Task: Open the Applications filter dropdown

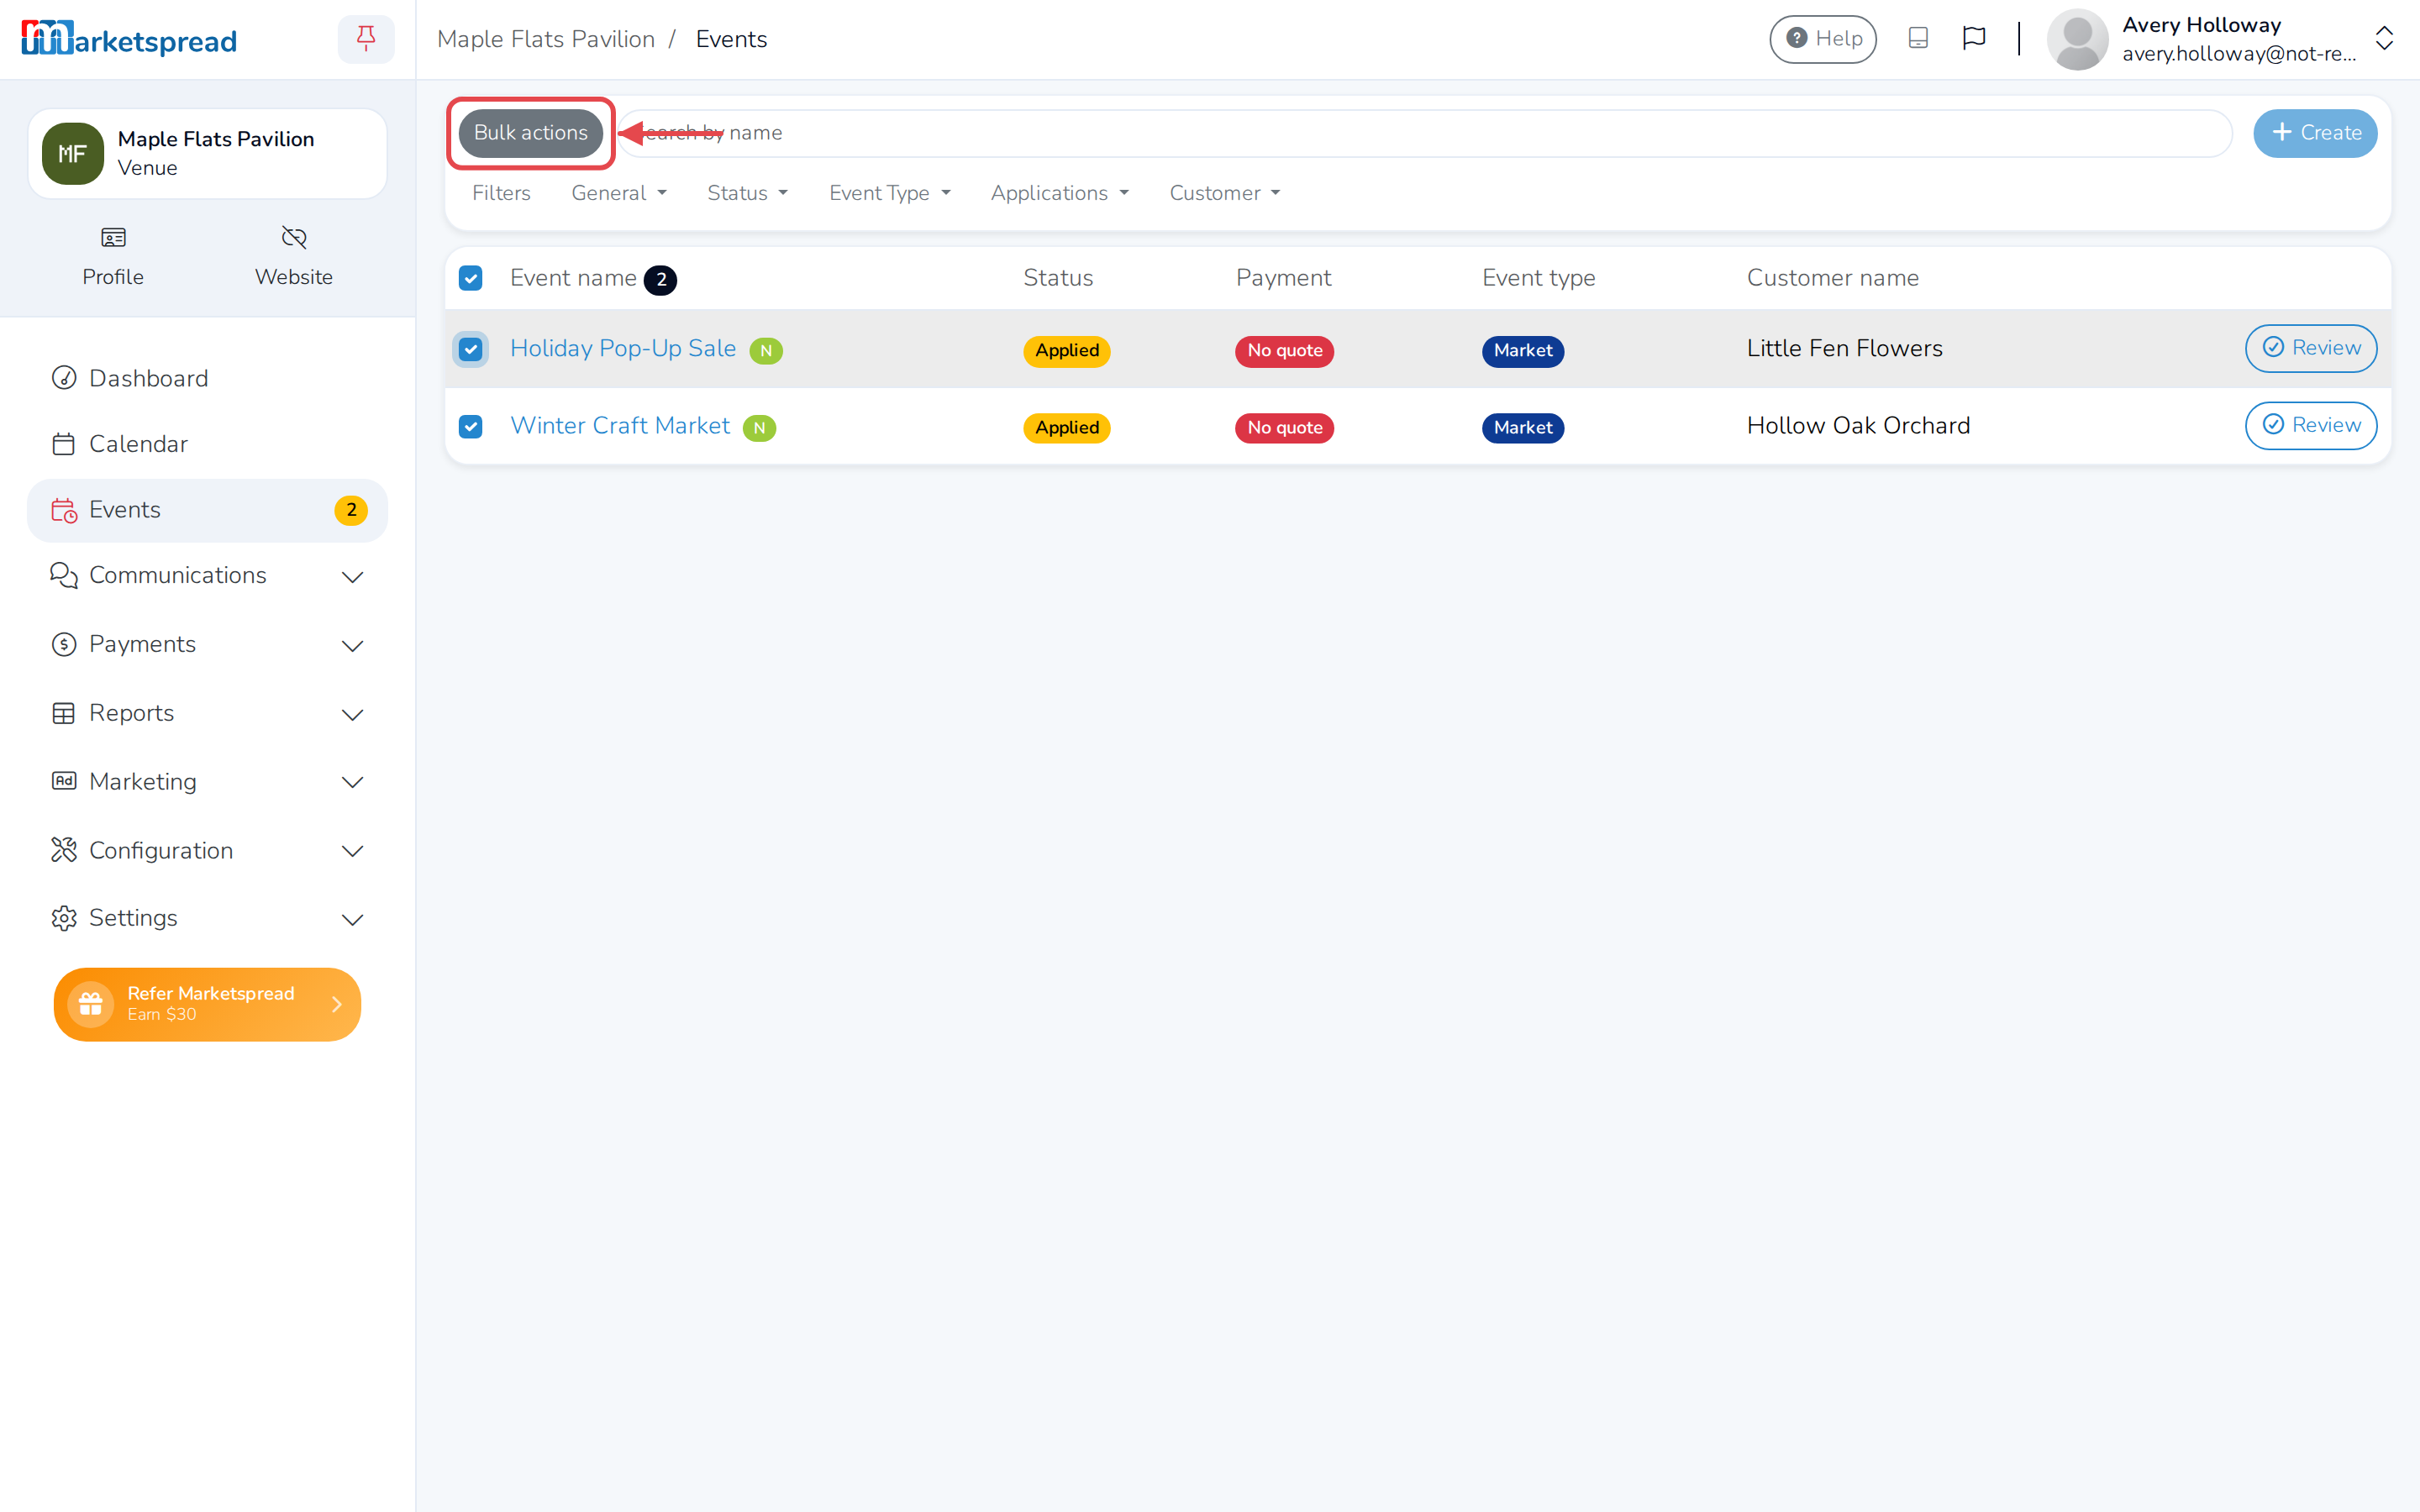Action: coord(1059,193)
